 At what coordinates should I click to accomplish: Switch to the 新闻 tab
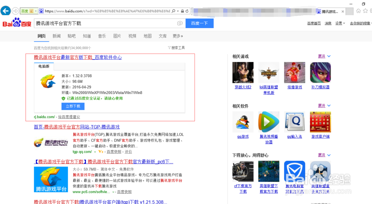click(x=57, y=36)
